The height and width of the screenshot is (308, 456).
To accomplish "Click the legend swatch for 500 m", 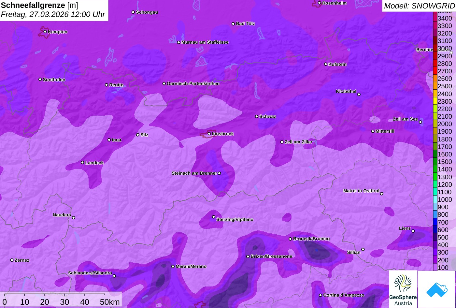I will tap(435, 237).
